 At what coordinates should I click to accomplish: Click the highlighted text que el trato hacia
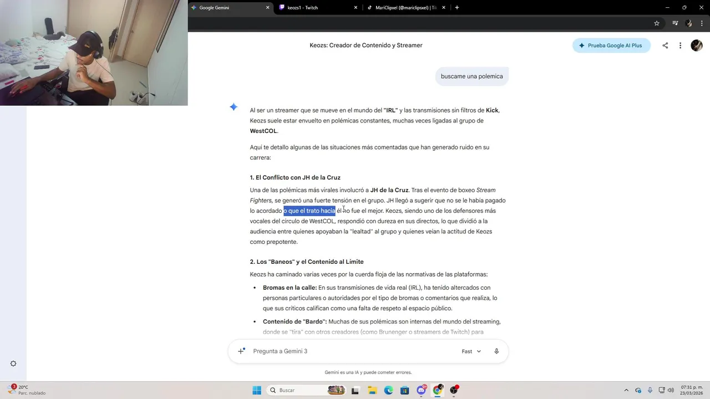coord(310,211)
